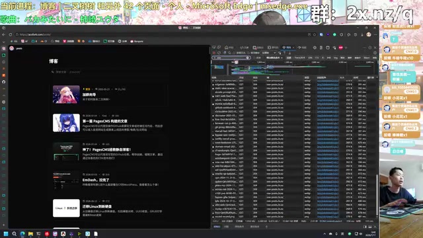
Task: Click the last network request row
Action: click(294, 216)
